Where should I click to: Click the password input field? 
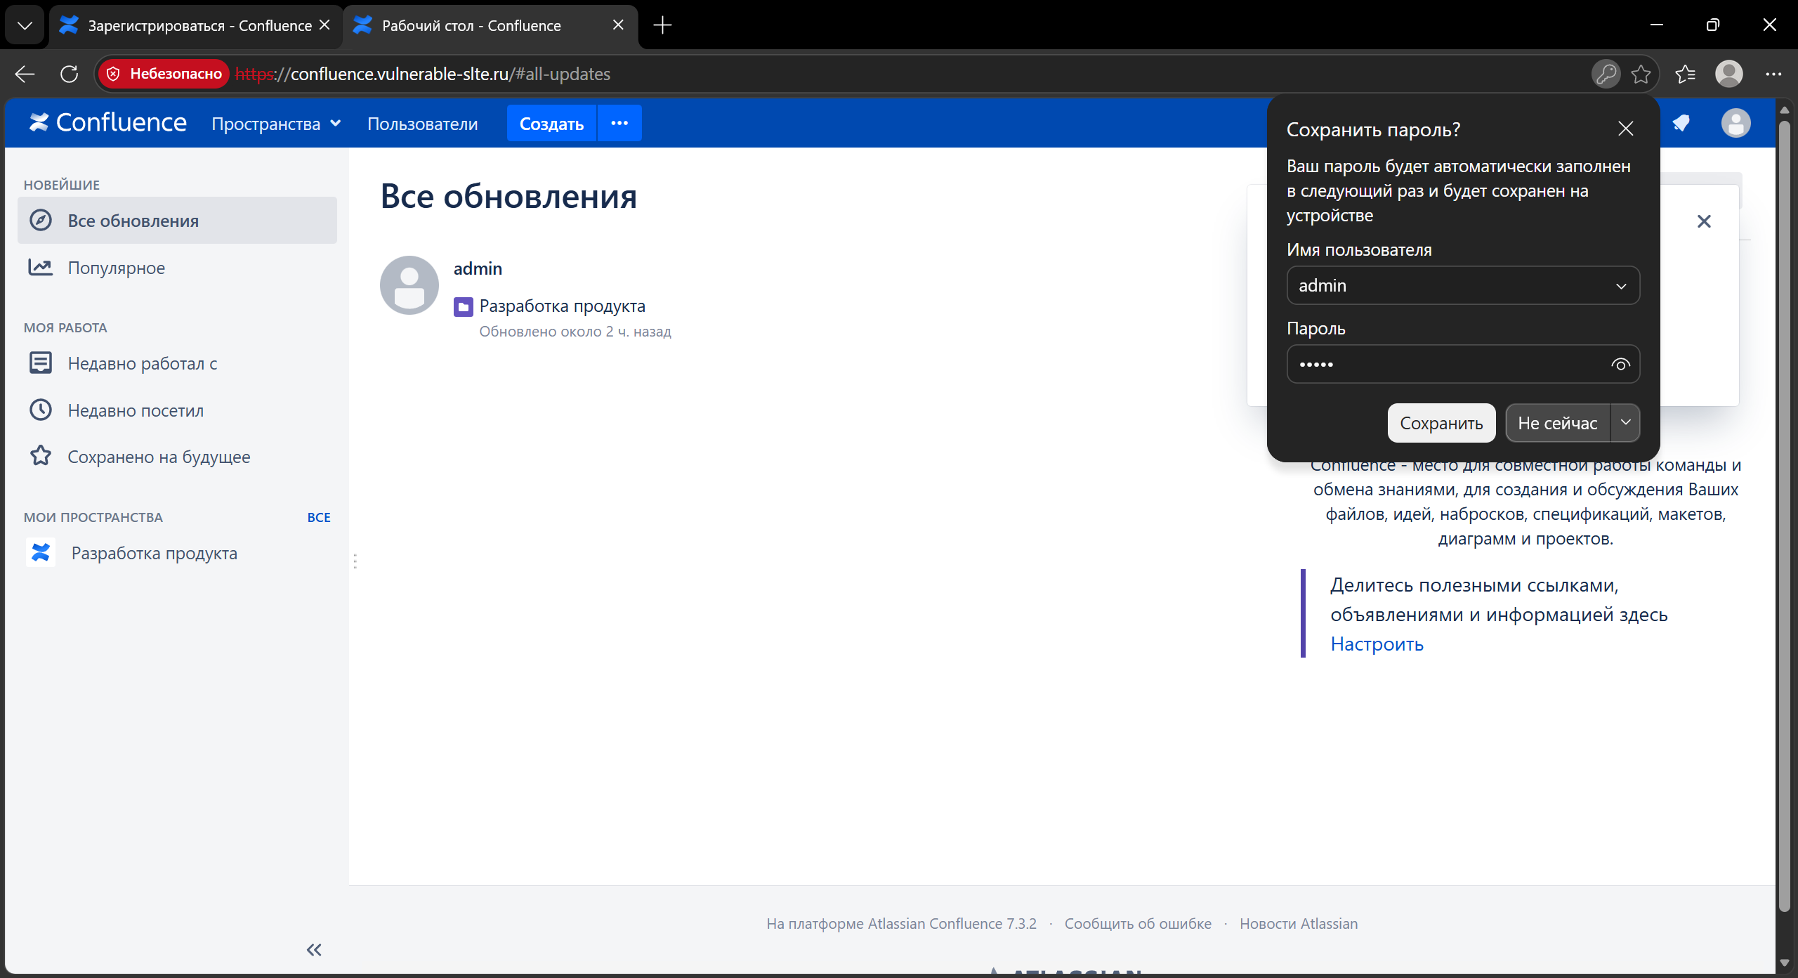pos(1463,364)
